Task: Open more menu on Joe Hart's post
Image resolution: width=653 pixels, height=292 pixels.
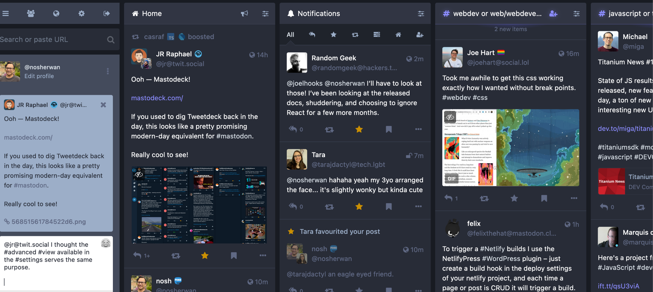Action: point(574,198)
